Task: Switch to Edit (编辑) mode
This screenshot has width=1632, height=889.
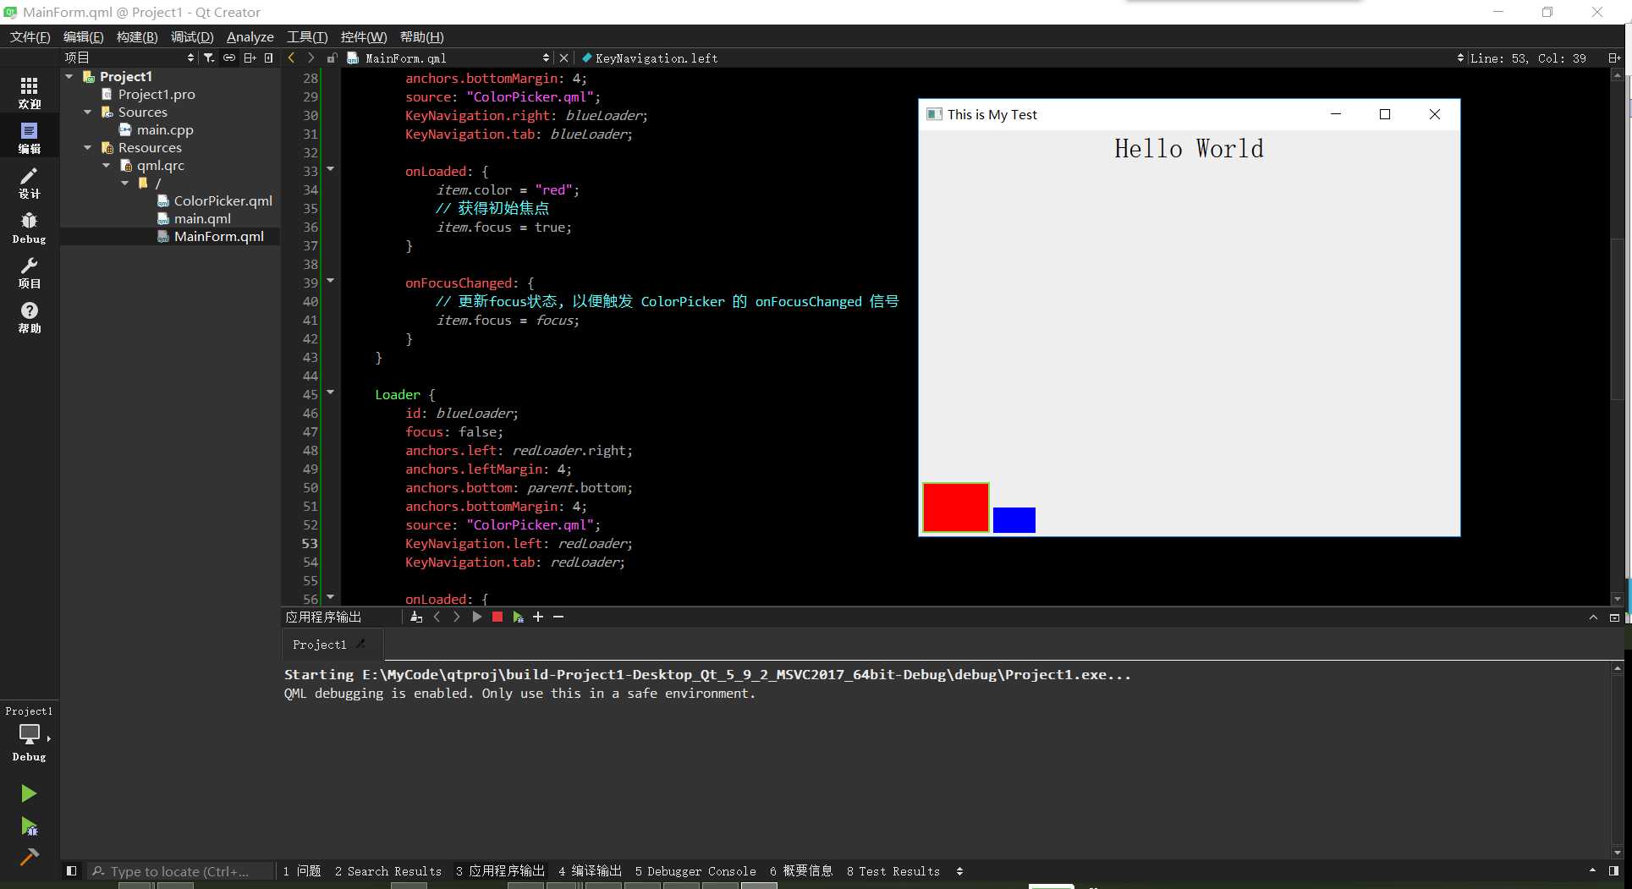Action: coord(29,138)
